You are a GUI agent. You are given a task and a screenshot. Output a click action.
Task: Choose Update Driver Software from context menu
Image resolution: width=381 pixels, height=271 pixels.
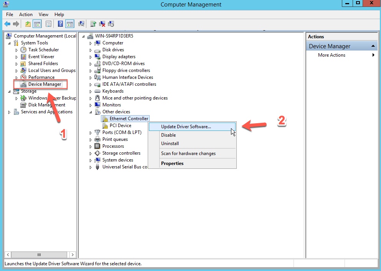(x=192, y=127)
